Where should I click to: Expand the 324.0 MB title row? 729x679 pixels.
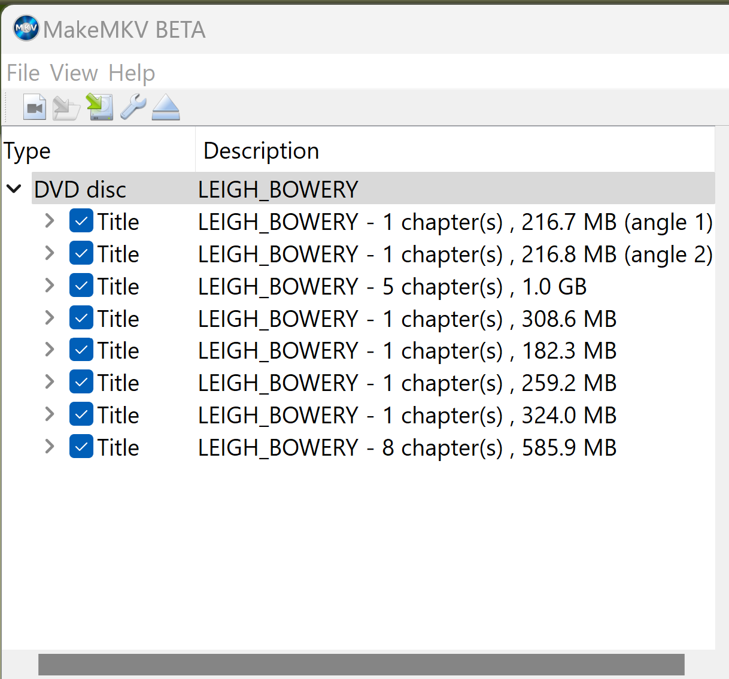[50, 414]
